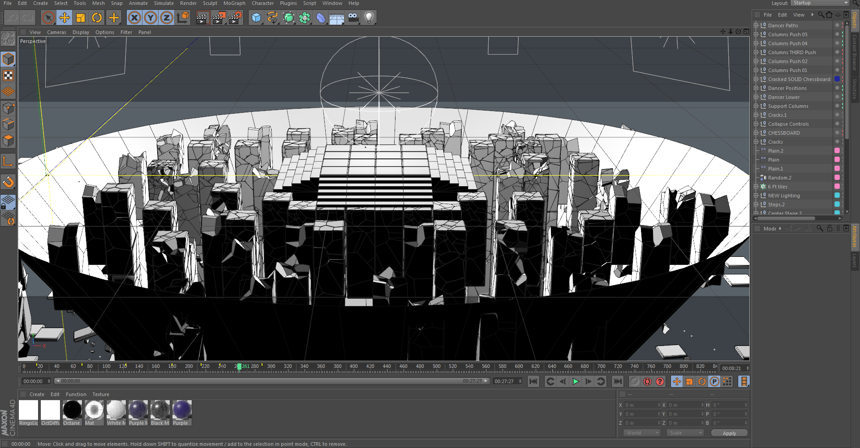
Task: Enable the Texture mode checkerboard icon
Action: pyautogui.click(x=9, y=76)
